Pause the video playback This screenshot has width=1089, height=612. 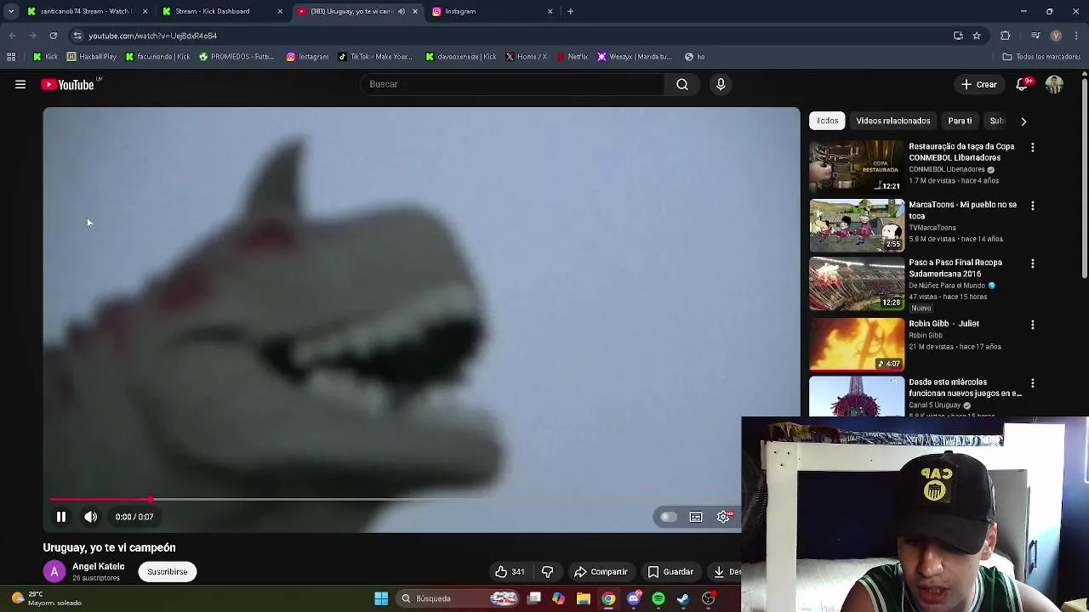point(61,517)
